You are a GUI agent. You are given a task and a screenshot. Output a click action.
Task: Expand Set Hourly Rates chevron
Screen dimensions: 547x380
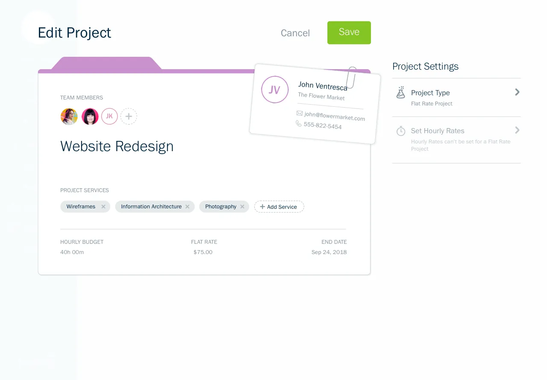(x=517, y=130)
